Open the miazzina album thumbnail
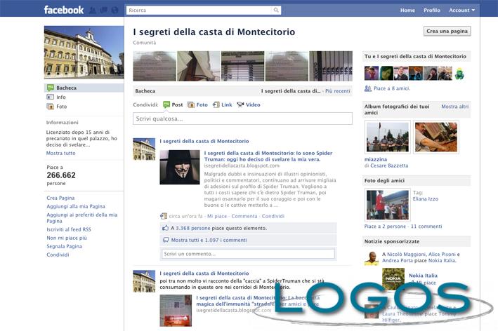 tap(388, 137)
